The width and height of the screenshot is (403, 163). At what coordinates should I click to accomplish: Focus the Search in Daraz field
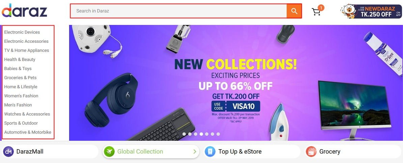pyautogui.click(x=179, y=11)
